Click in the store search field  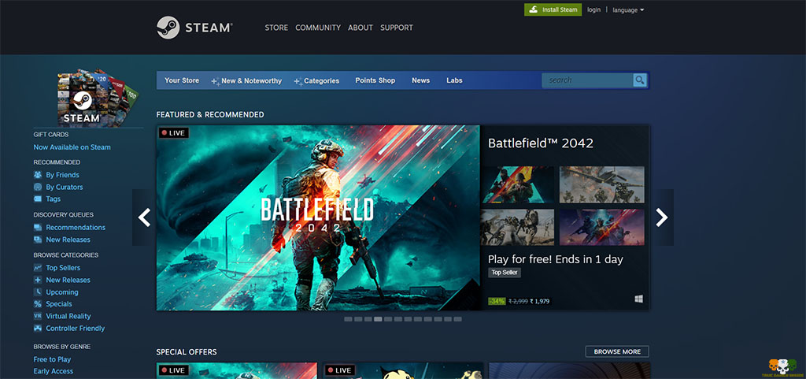[x=587, y=80]
